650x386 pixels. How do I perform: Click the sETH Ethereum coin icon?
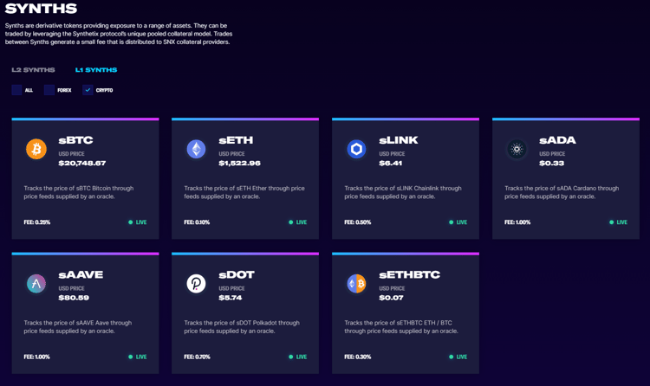coord(197,149)
